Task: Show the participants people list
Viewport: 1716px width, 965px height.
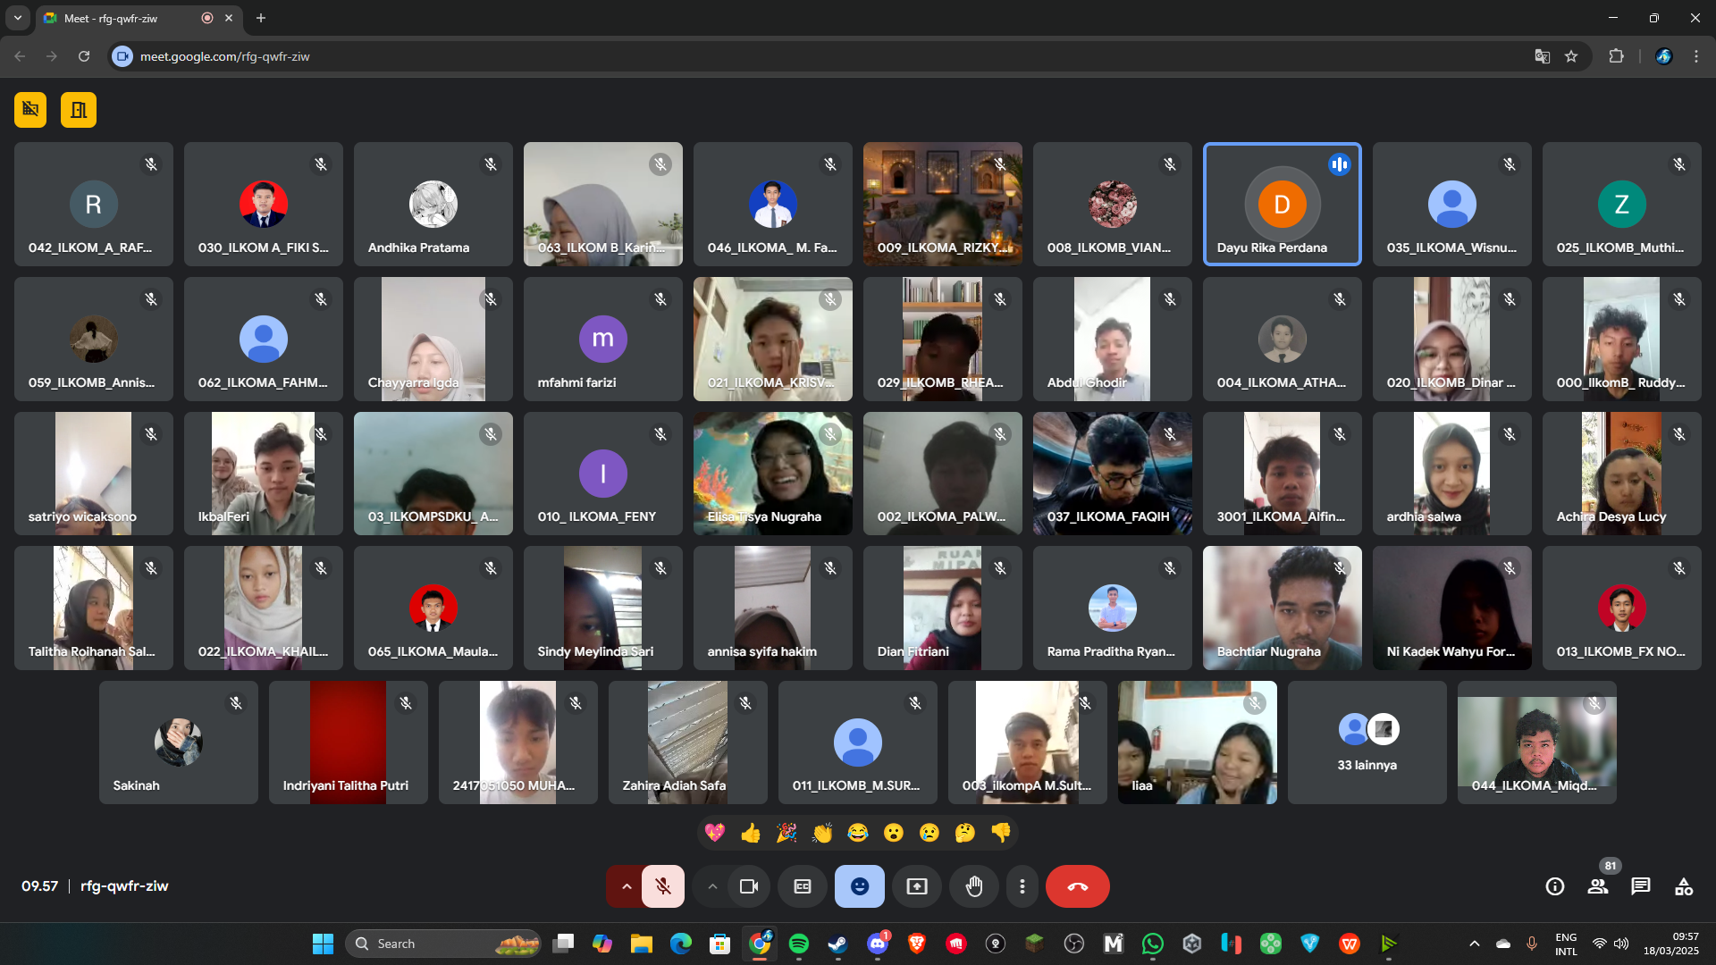Action: 1598,886
